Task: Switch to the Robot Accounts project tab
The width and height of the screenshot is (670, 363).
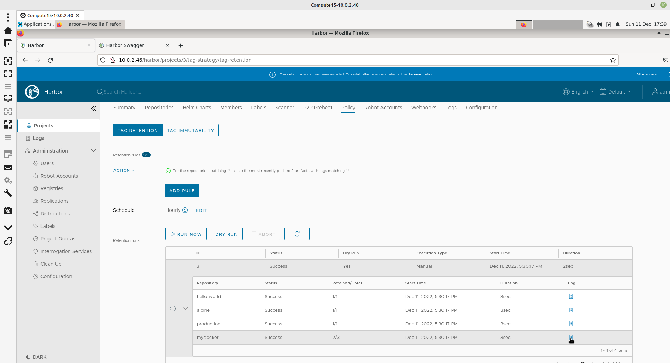Action: coord(383,108)
